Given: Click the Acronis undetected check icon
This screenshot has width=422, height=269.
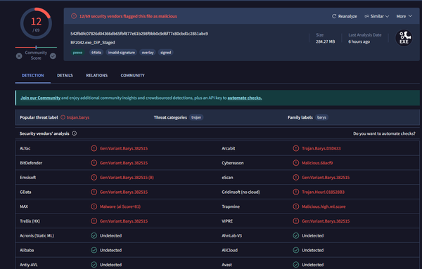Looking at the screenshot, I should click(x=94, y=236).
